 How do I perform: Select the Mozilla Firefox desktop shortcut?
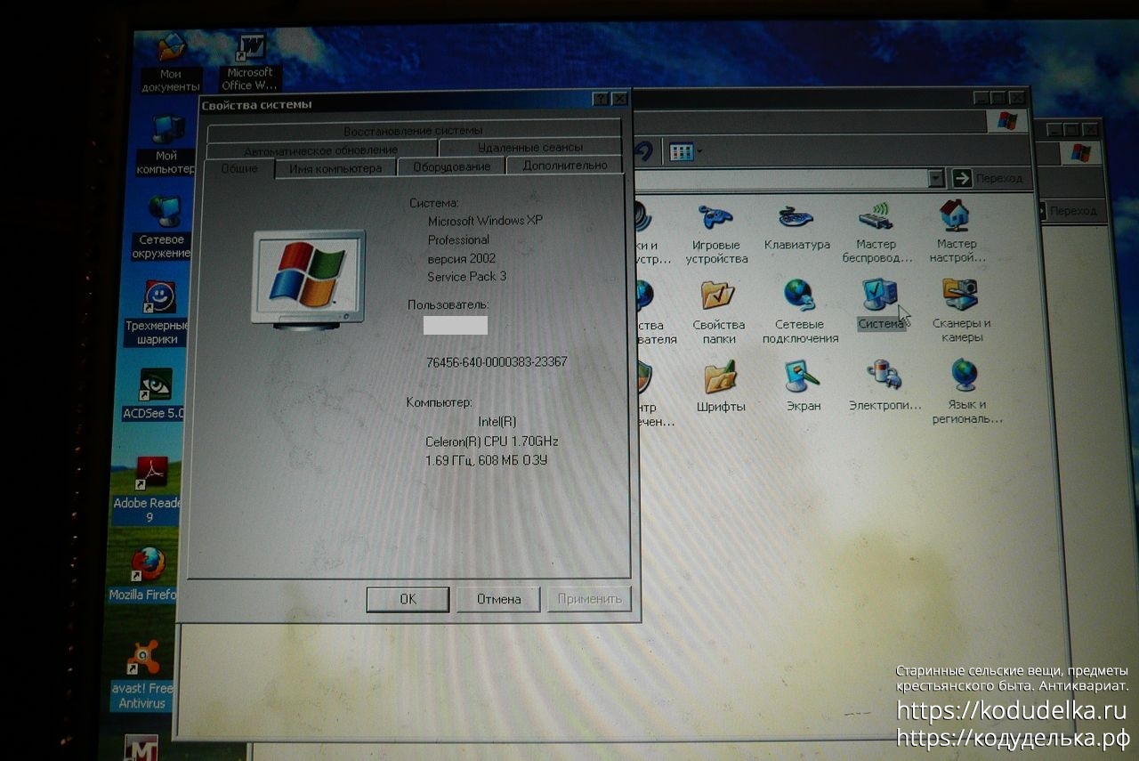149,564
